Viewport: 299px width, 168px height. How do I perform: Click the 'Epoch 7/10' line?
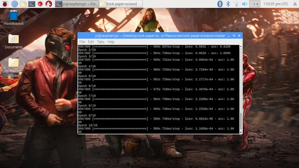click(x=87, y=96)
